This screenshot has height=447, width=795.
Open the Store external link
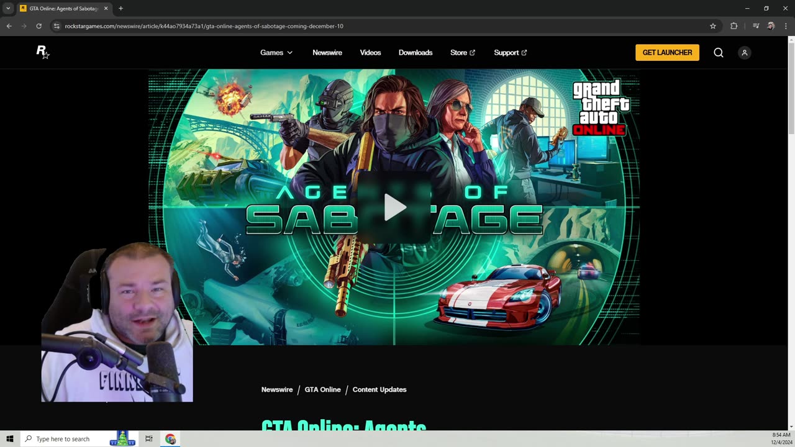coord(463,53)
